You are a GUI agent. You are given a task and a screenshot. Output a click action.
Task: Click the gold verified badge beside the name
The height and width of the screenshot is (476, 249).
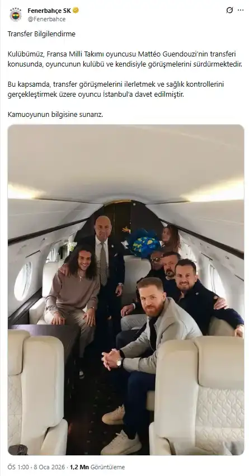pyautogui.click(x=76, y=11)
